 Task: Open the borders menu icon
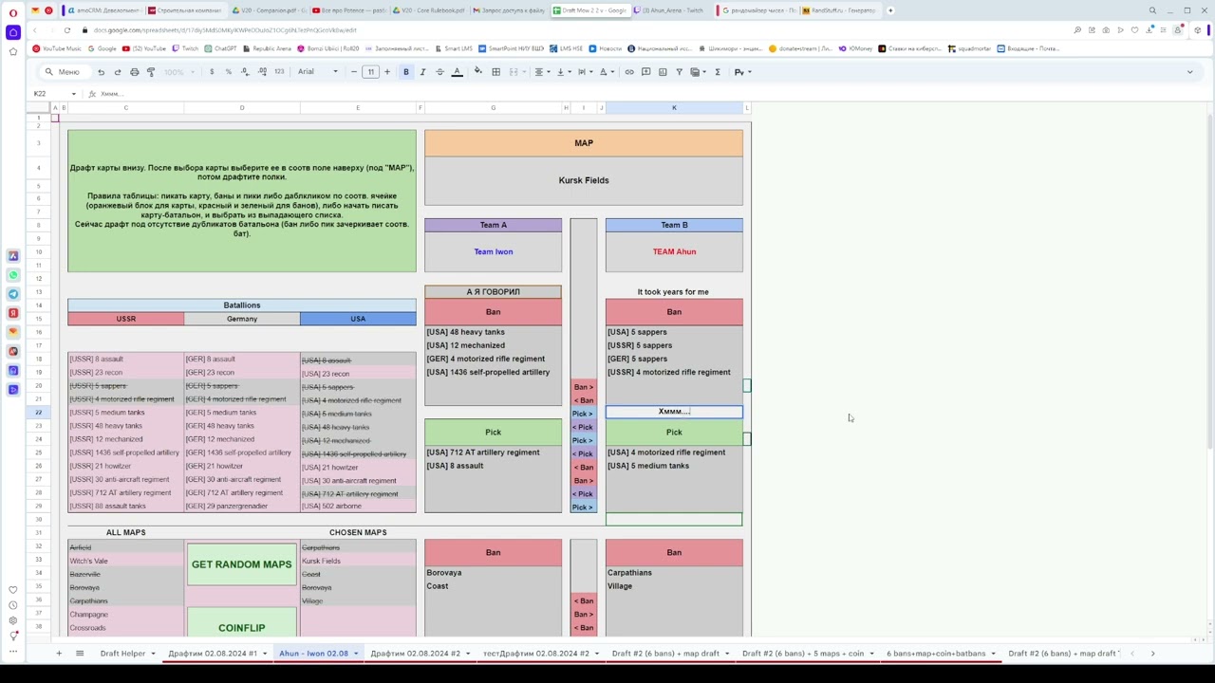(495, 72)
